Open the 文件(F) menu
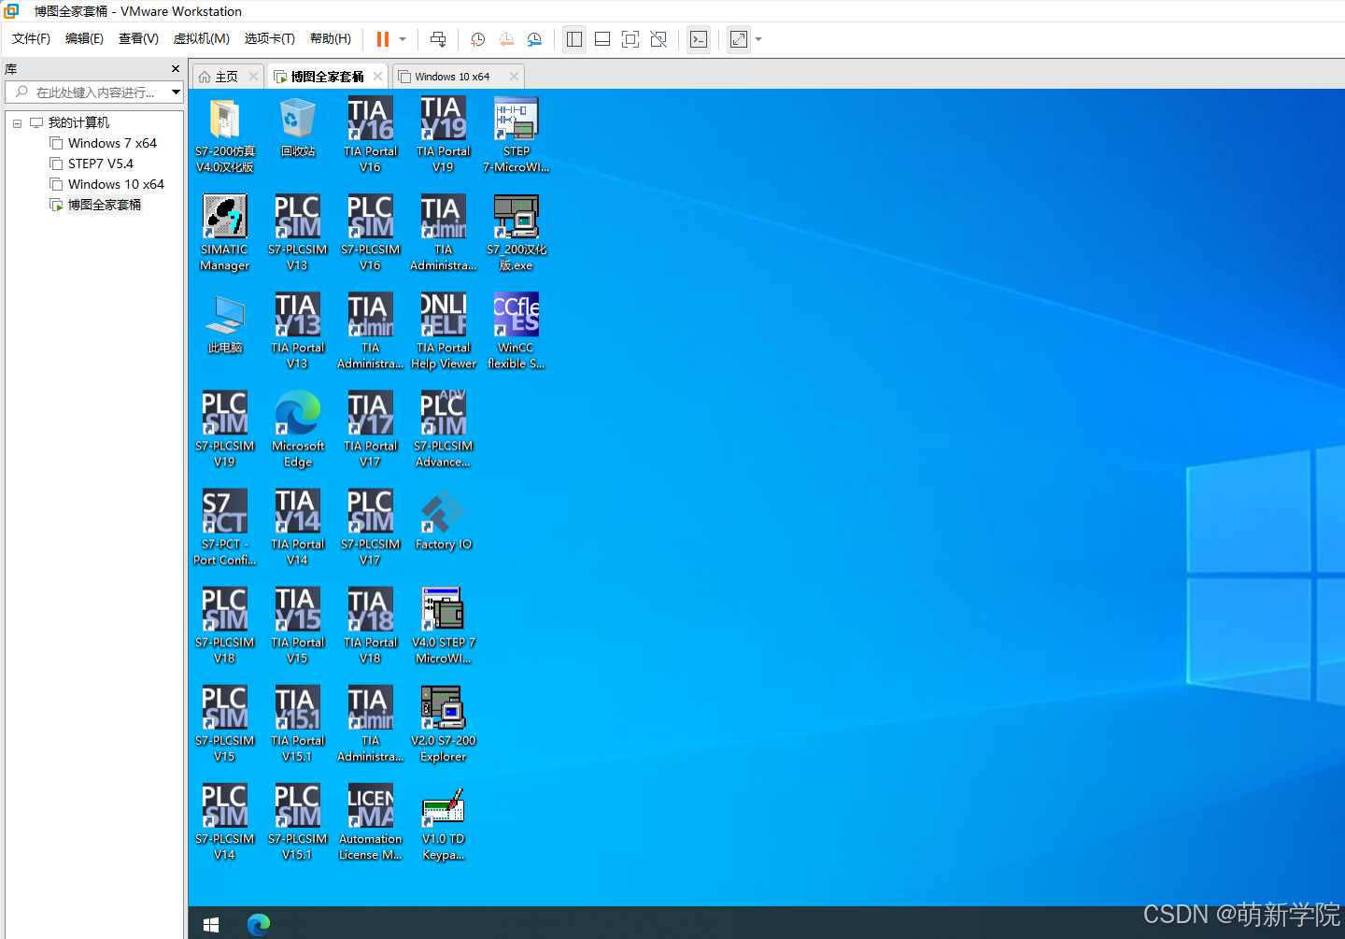1345x939 pixels. pyautogui.click(x=31, y=38)
